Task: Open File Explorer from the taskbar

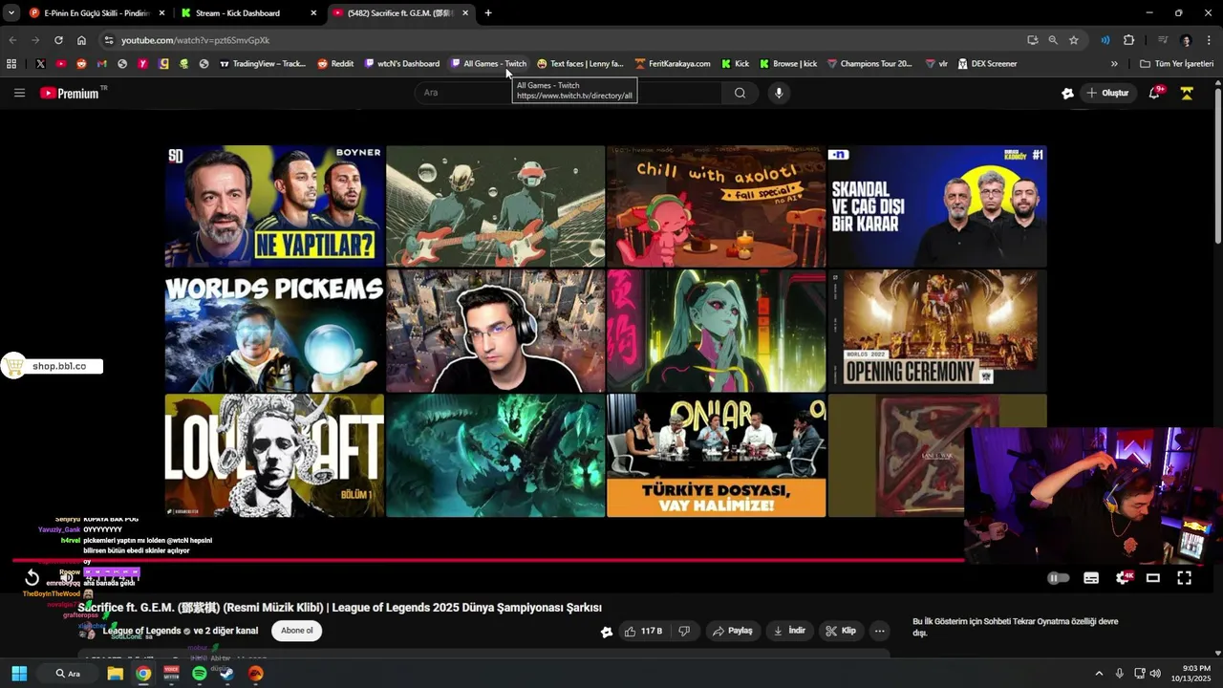Action: (115, 674)
